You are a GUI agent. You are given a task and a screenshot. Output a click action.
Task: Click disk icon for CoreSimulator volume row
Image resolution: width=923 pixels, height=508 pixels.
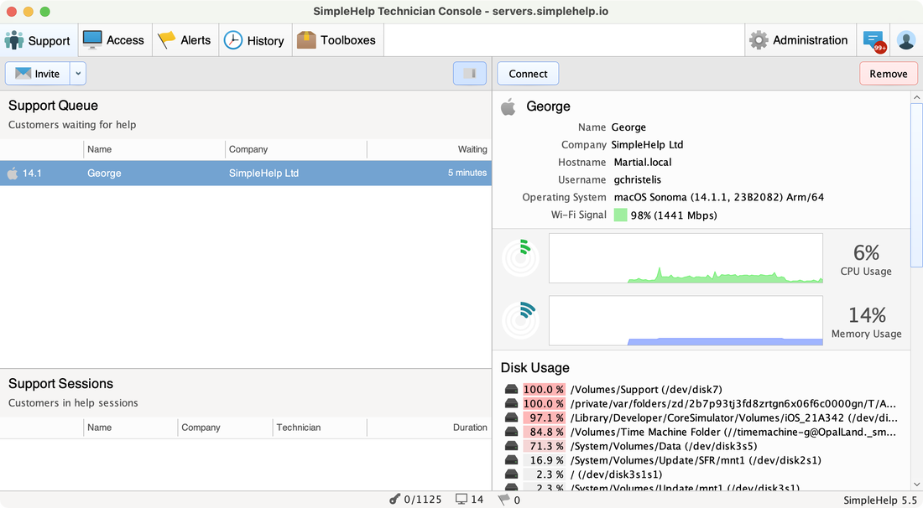click(511, 418)
